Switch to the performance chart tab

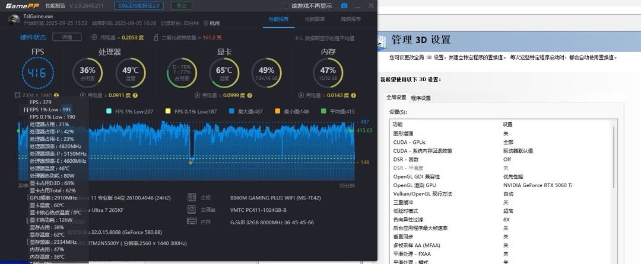315,19
